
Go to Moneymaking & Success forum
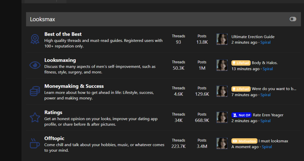(74, 86)
